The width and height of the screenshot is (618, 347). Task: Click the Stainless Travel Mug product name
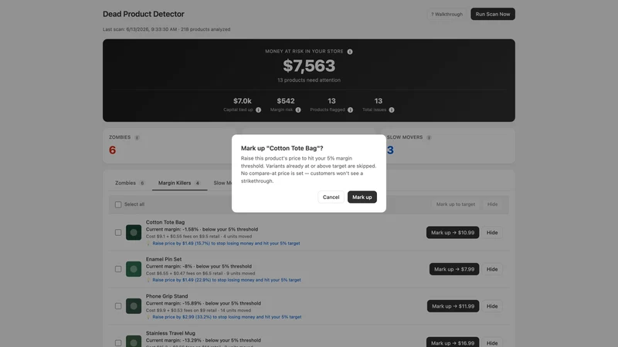(170, 333)
